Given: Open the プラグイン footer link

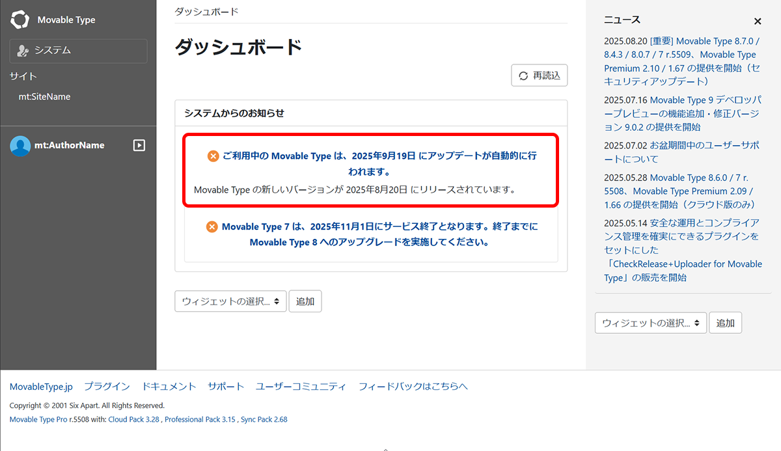Looking at the screenshot, I should coord(107,386).
